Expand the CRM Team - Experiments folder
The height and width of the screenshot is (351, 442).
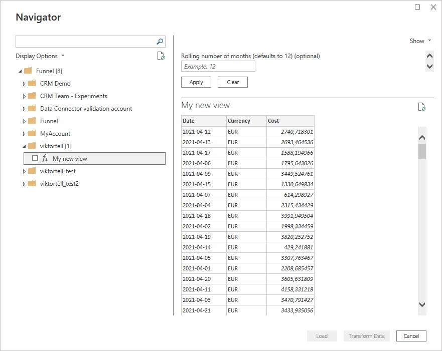(24, 96)
